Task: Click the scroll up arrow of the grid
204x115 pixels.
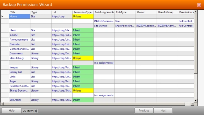Action: point(196,12)
